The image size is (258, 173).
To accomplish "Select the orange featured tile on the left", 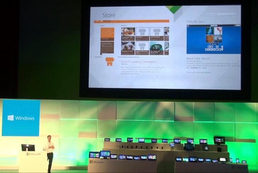I will pos(107,34).
